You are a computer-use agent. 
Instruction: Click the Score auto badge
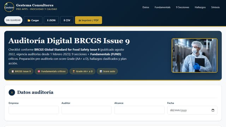(107, 71)
